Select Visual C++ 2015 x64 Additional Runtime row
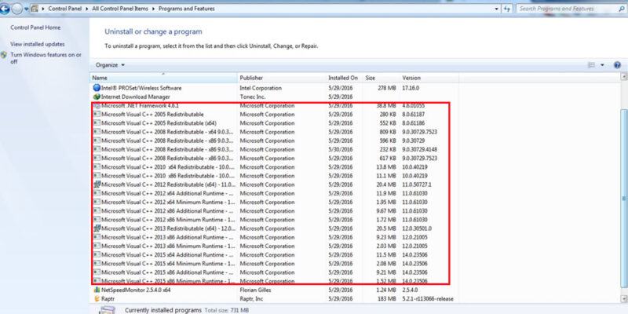Image resolution: width=628 pixels, height=314 pixels. tap(274, 254)
